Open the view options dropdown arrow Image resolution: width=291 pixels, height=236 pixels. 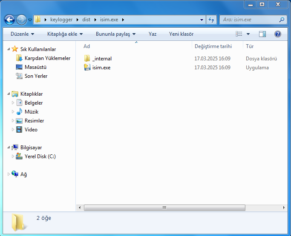click(x=248, y=34)
